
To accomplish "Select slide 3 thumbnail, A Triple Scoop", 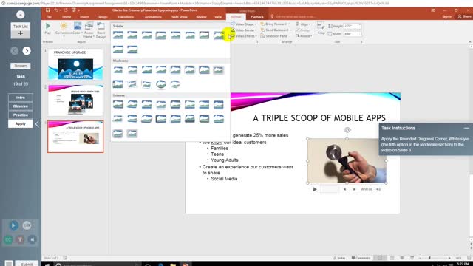I will pyautogui.click(x=75, y=137).
